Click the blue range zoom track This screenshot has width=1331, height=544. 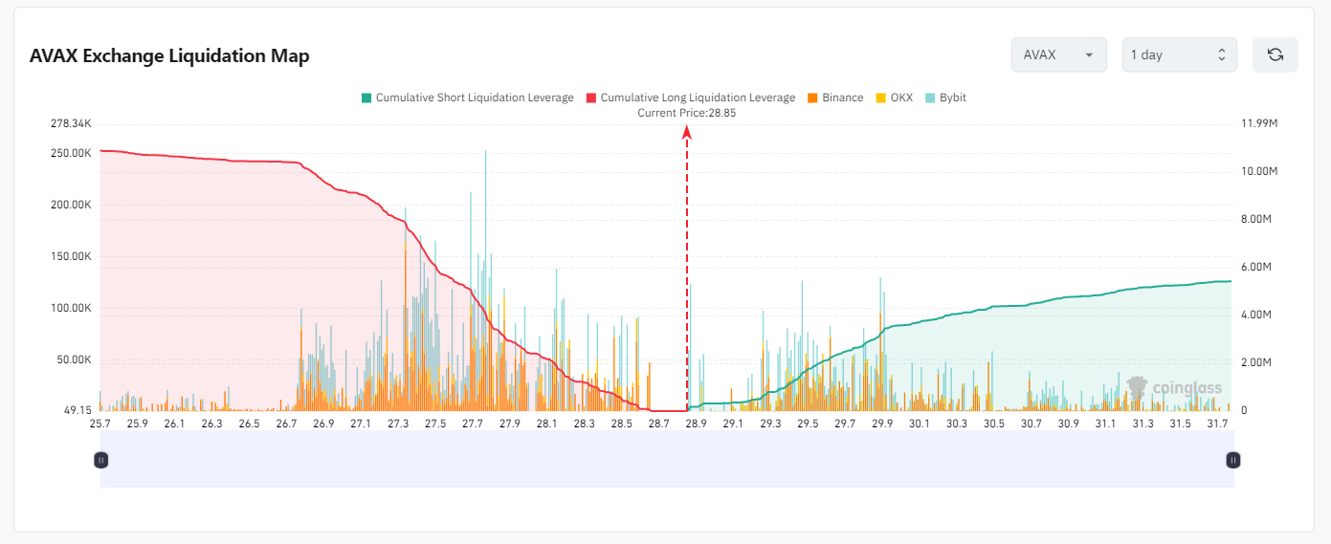tap(667, 460)
